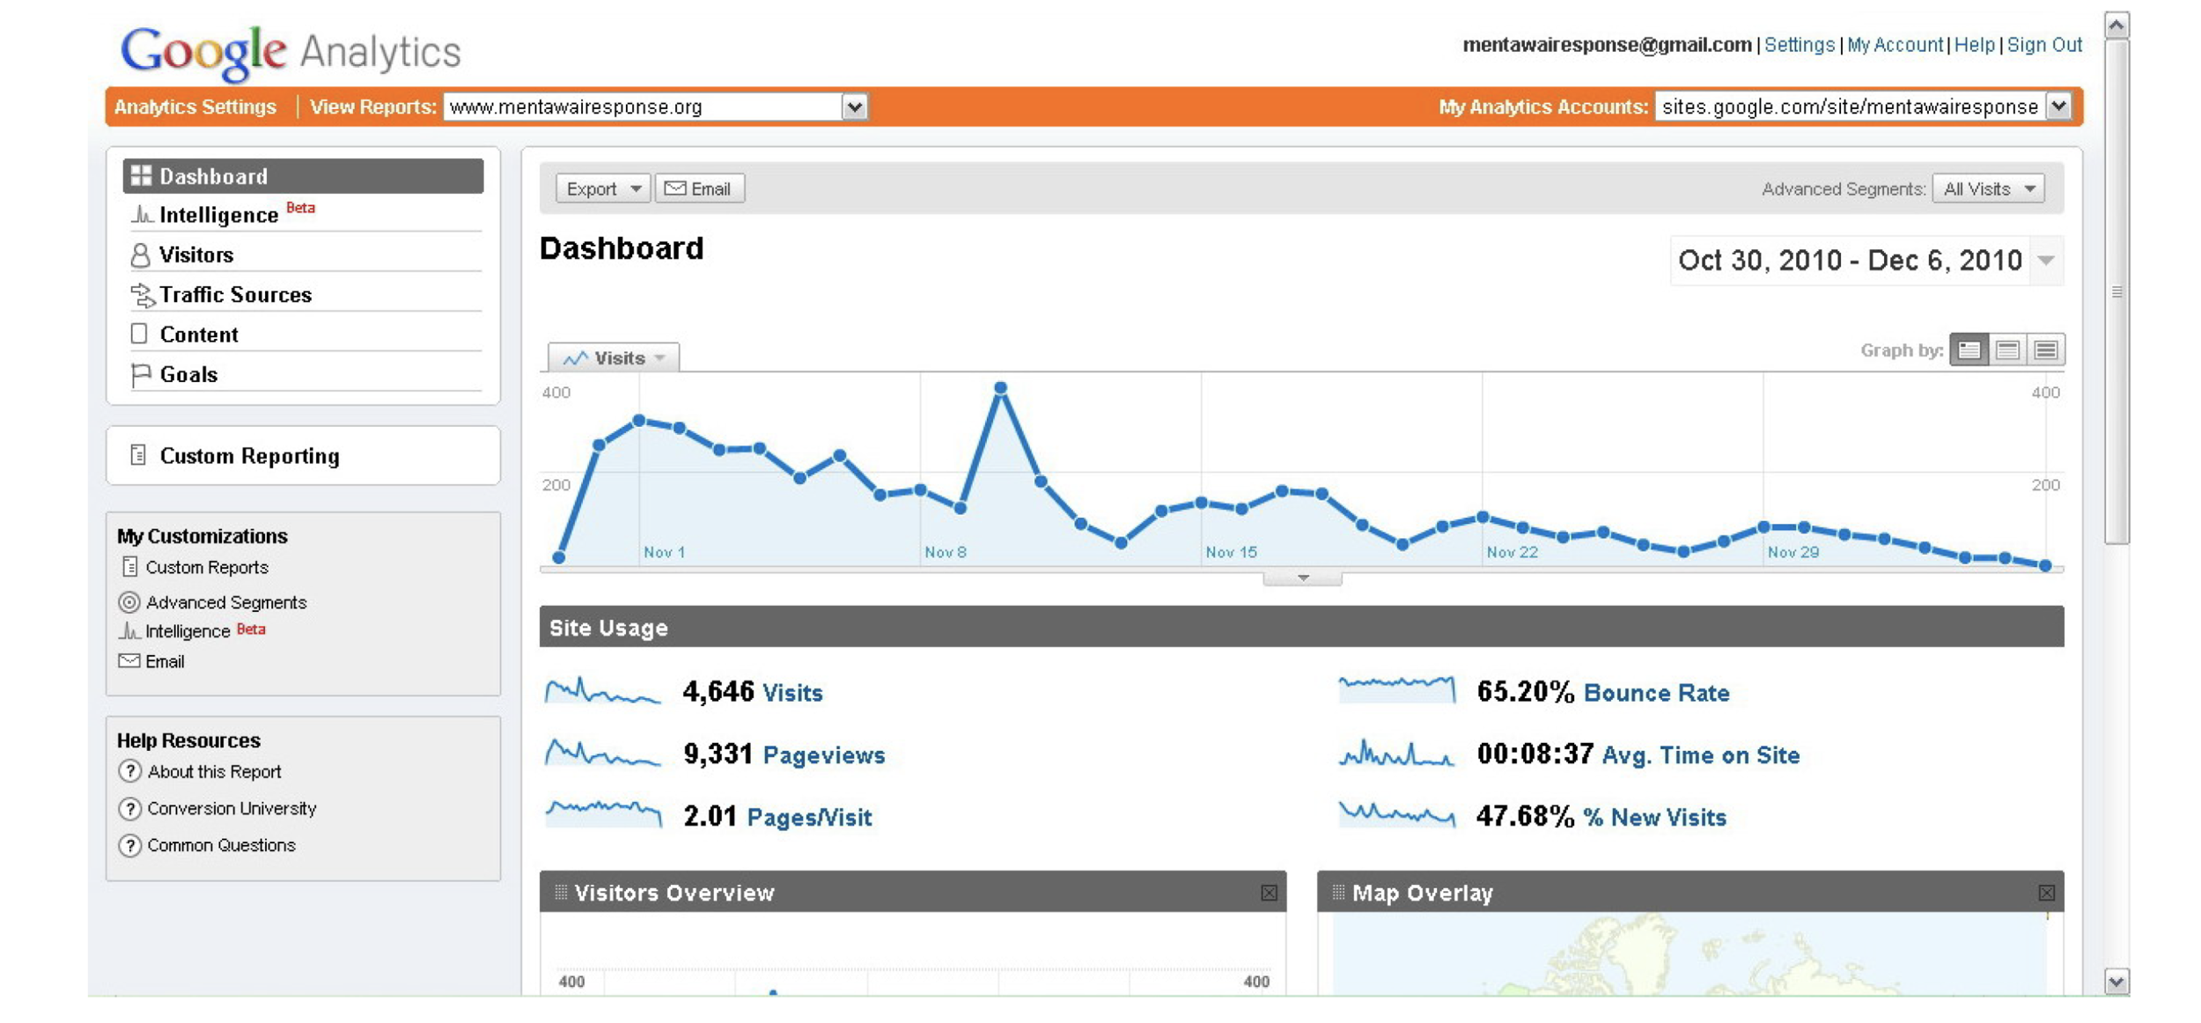Click the Visitors person icon
This screenshot has height=1023, width=2201.
click(x=140, y=255)
